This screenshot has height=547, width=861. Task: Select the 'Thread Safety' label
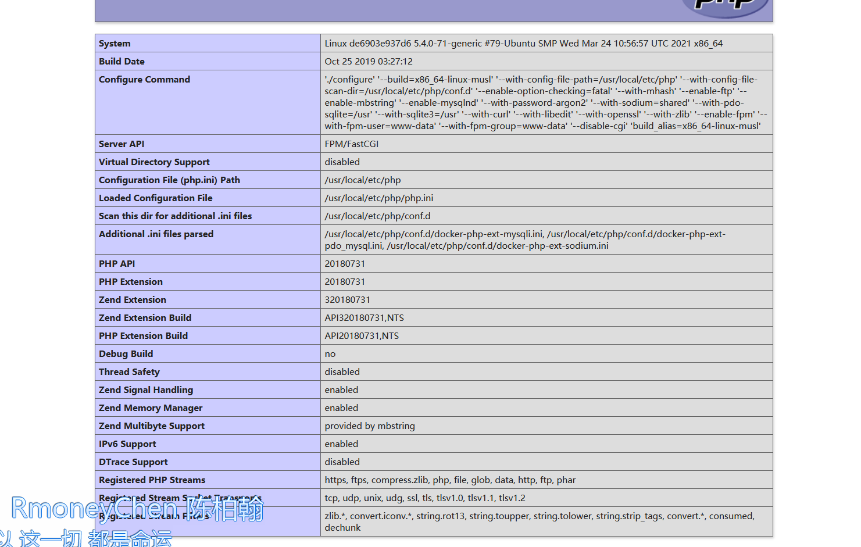129,372
